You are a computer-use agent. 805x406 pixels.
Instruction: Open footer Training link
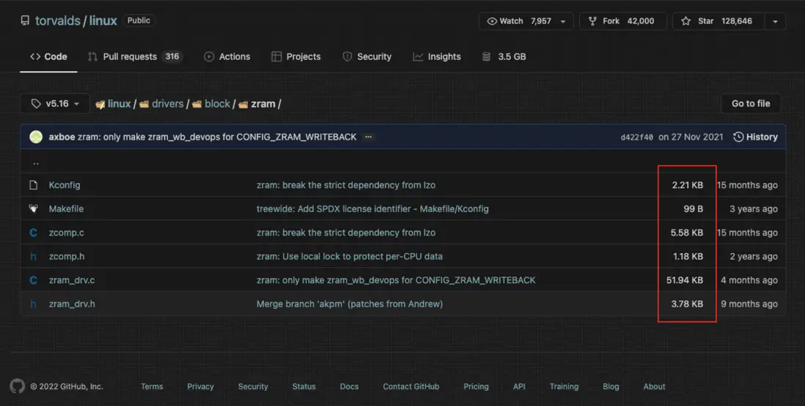coord(564,386)
